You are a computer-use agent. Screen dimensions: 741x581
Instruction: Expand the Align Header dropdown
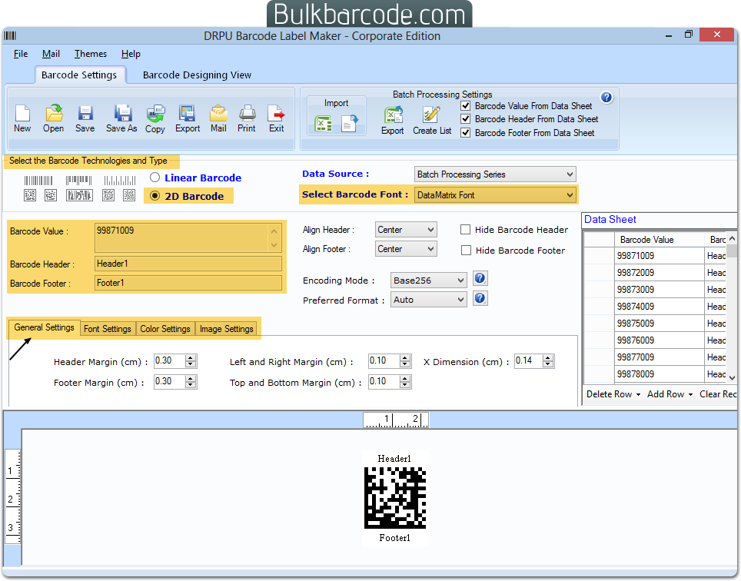pos(405,230)
